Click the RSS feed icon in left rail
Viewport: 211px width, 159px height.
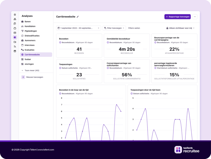pos(15,46)
